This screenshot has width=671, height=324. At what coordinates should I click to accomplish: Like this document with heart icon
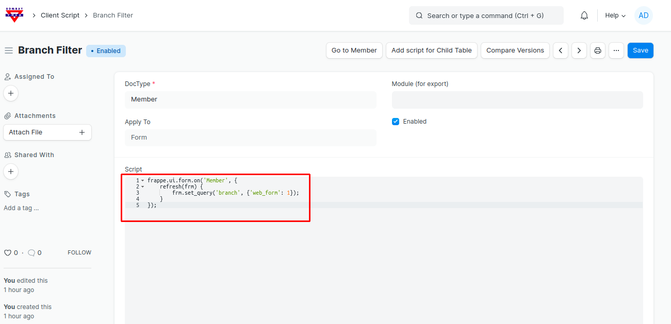pyautogui.click(x=8, y=253)
